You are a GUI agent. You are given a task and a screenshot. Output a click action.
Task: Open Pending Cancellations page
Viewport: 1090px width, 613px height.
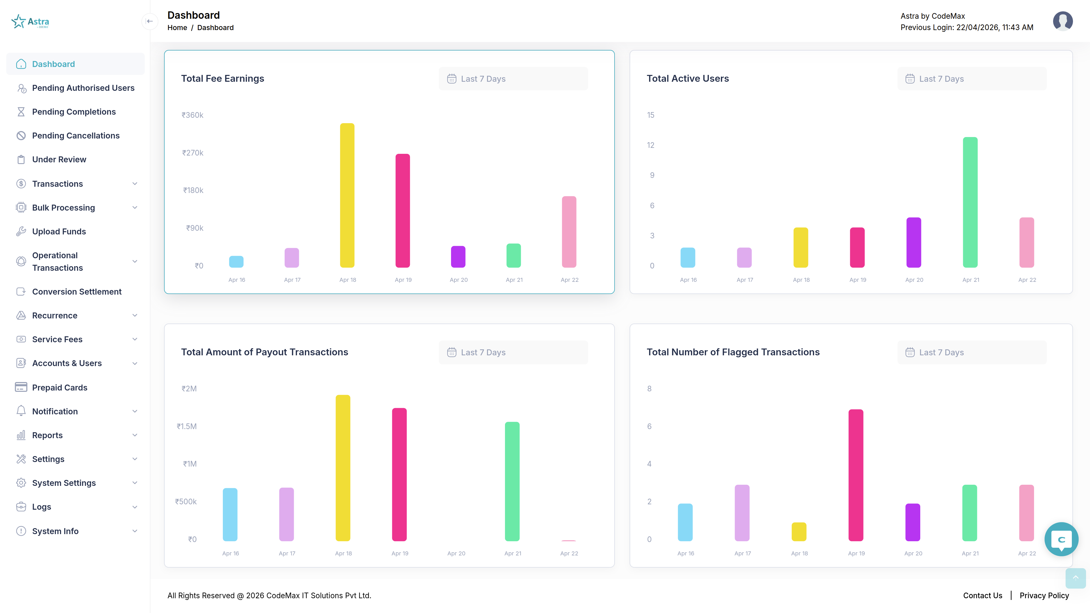click(75, 135)
